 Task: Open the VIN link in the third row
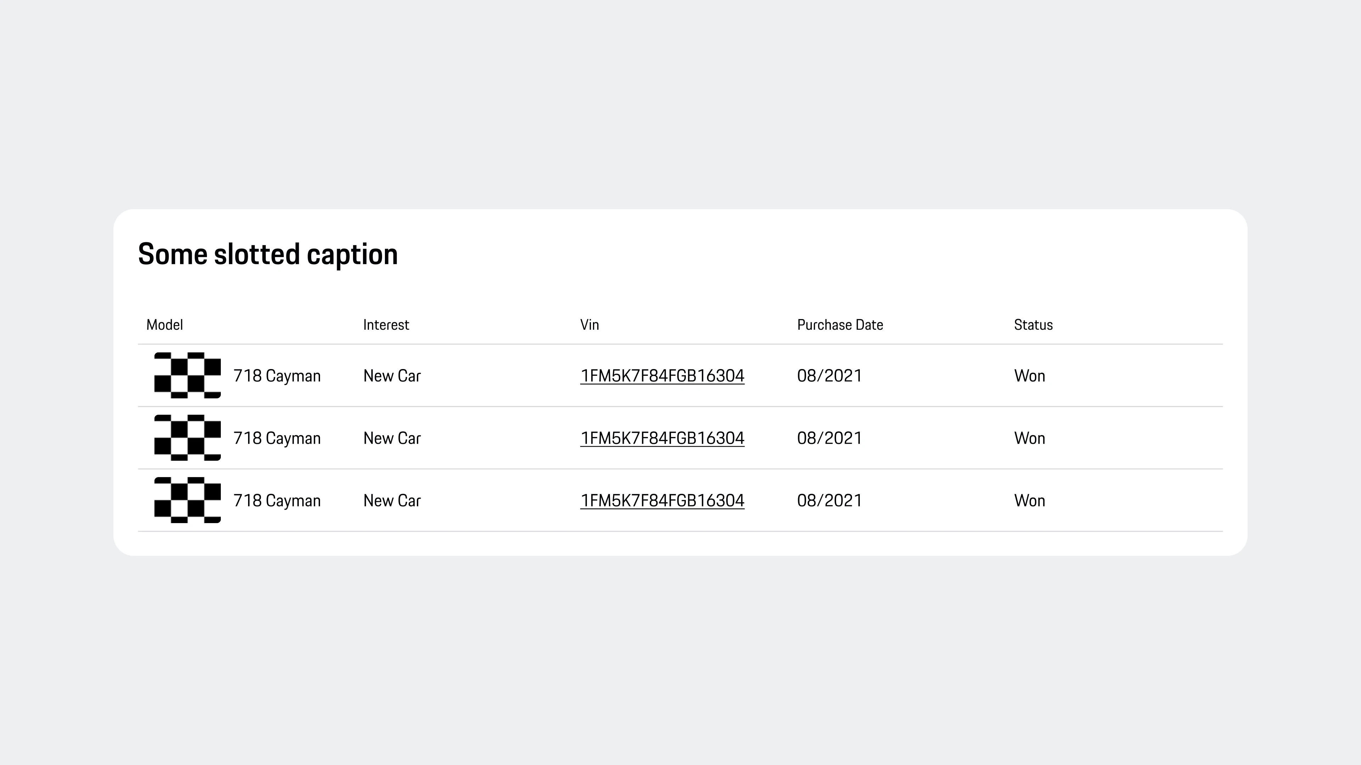coord(662,500)
